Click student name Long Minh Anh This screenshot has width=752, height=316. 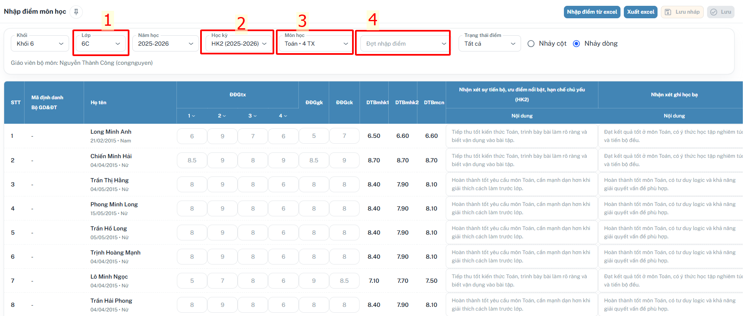111,132
